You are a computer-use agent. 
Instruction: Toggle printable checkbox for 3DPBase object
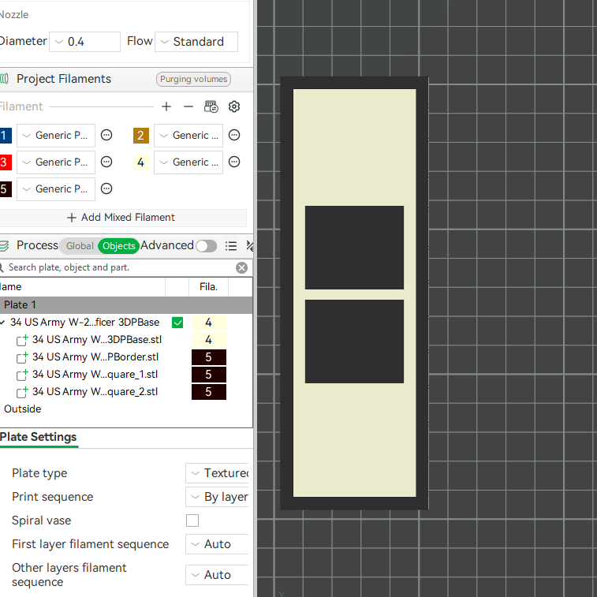click(x=177, y=323)
